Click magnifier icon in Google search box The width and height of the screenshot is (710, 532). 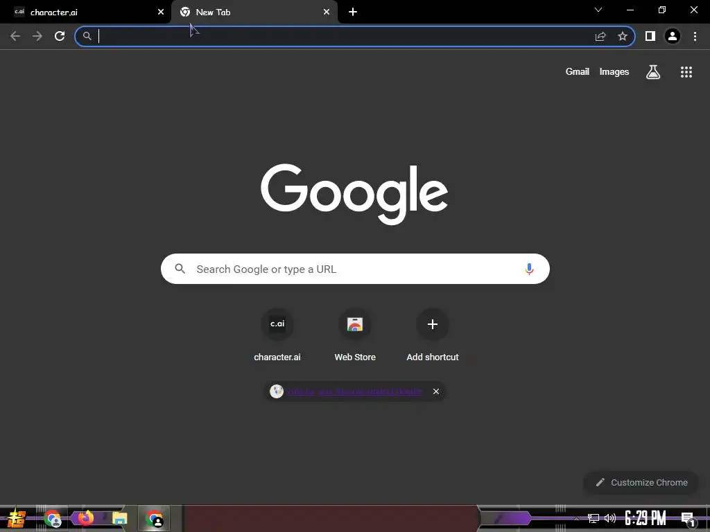[x=180, y=269]
